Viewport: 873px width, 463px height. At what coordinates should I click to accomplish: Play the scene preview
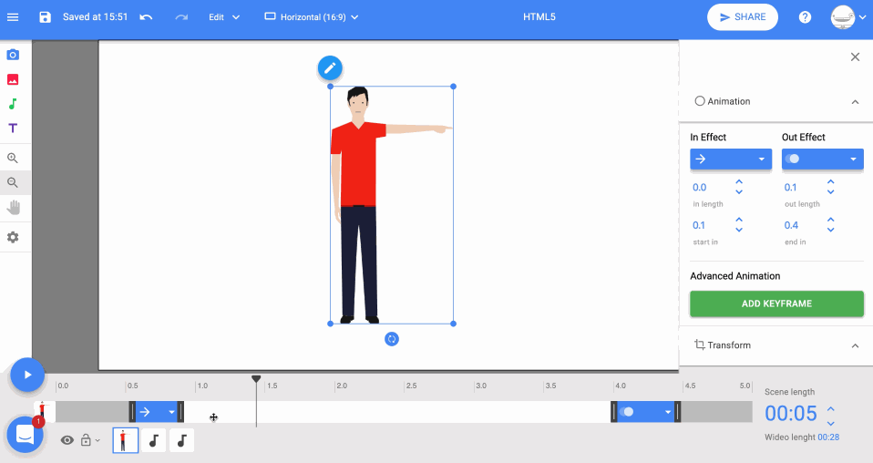pos(27,375)
